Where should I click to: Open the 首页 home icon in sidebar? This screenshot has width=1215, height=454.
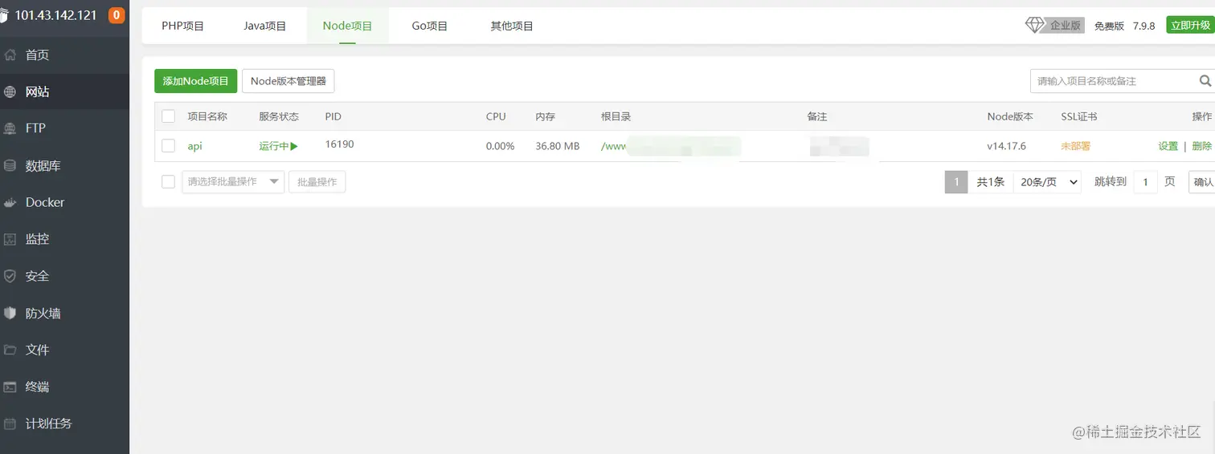click(10, 55)
